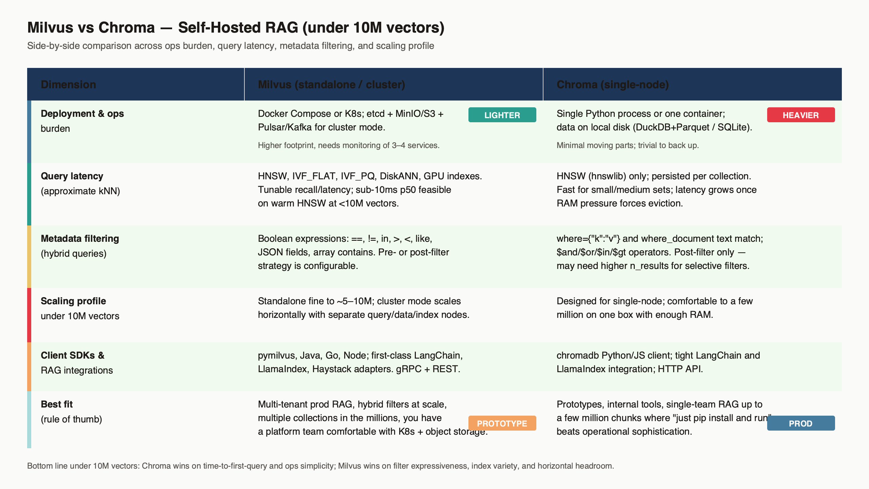Click the HEAVIER badge in Deployment row
Image resolution: width=869 pixels, height=489 pixels.
pyautogui.click(x=801, y=115)
